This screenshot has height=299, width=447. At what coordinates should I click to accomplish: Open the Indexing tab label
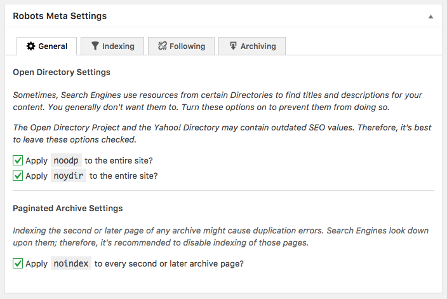(x=118, y=46)
